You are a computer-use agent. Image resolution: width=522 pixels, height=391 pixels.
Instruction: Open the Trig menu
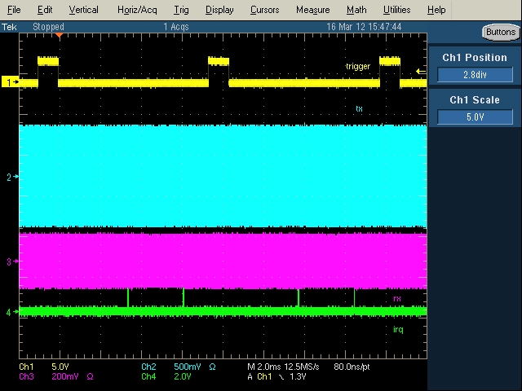pyautogui.click(x=181, y=10)
